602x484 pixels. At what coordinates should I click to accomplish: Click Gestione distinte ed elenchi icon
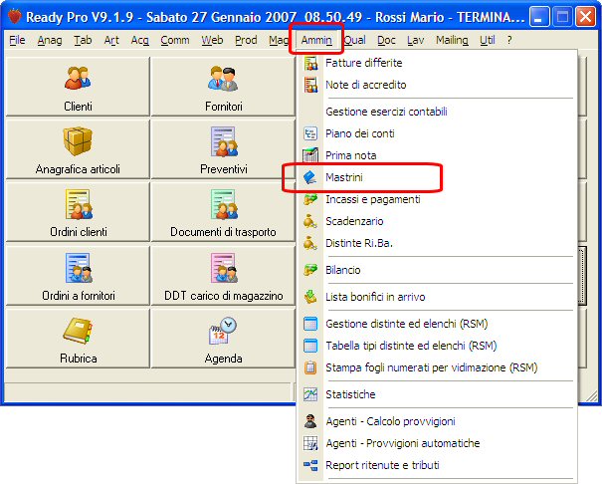(x=310, y=324)
